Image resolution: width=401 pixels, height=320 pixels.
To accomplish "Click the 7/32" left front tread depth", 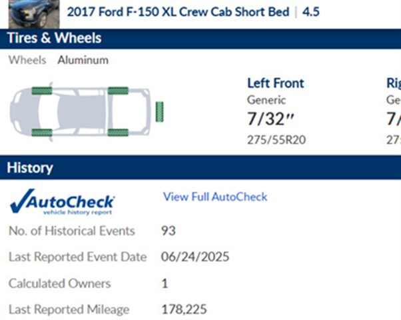I will (271, 119).
